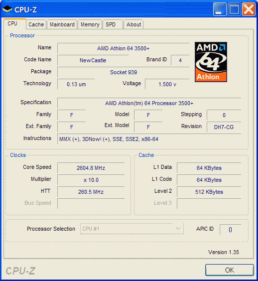Close the CPU-Z window
Image resolution: width=258 pixels, height=281 pixels.
coord(249,9)
